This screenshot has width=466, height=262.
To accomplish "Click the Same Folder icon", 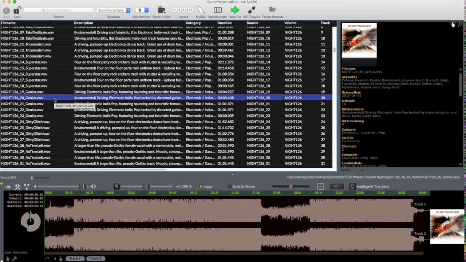I will pos(162,10).
